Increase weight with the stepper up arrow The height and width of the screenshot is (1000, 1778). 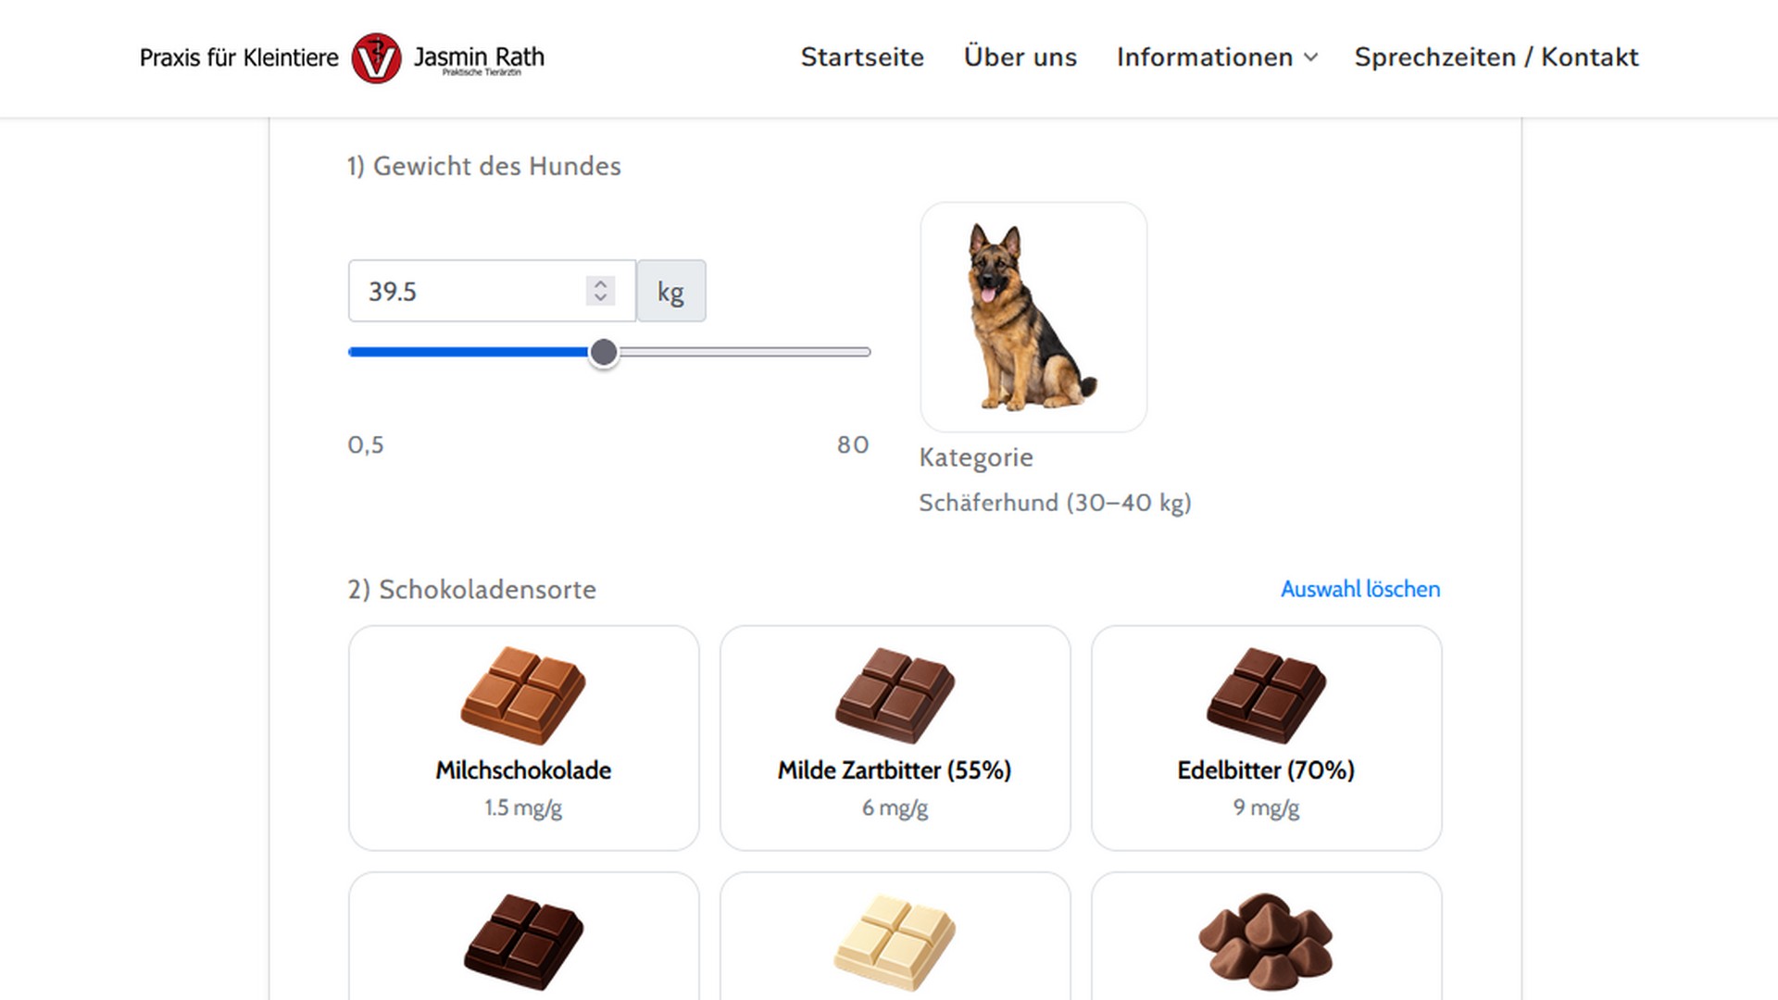(x=600, y=283)
